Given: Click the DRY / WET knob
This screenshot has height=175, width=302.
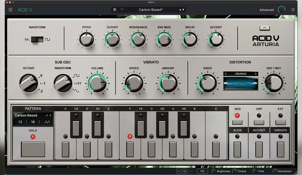Looking at the screenshot, I should coord(274,84).
